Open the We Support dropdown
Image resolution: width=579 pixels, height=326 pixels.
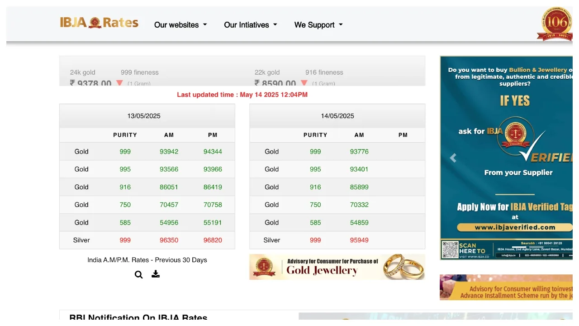coord(318,25)
